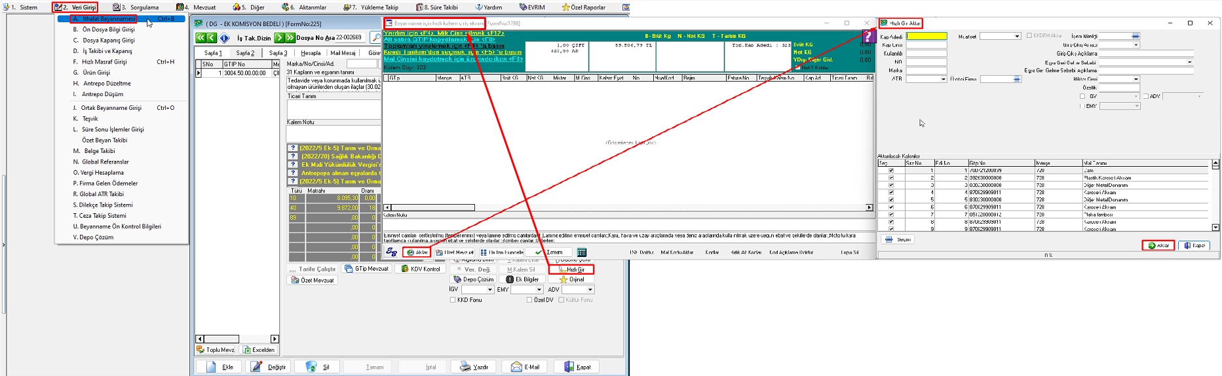Viewport: 1222px width, 376px height.
Task: Expand the Muafiyet combo box
Action: (1017, 37)
